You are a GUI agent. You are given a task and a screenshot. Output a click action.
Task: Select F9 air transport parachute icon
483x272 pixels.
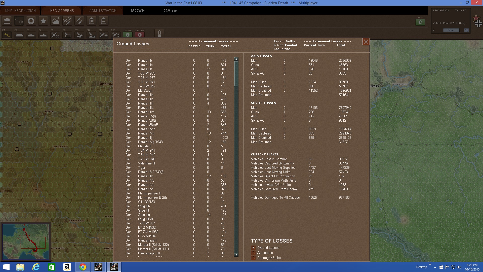coord(104,35)
